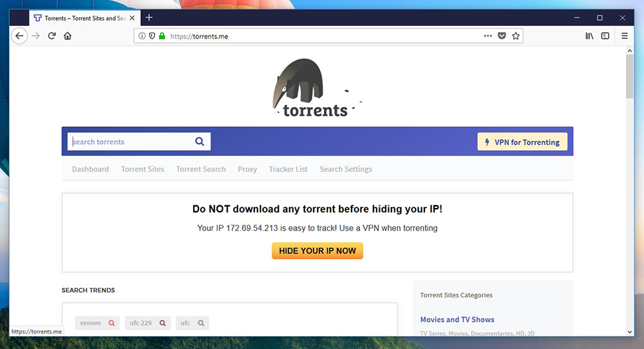Go back using the browser back arrow
644x349 pixels.
coord(19,35)
